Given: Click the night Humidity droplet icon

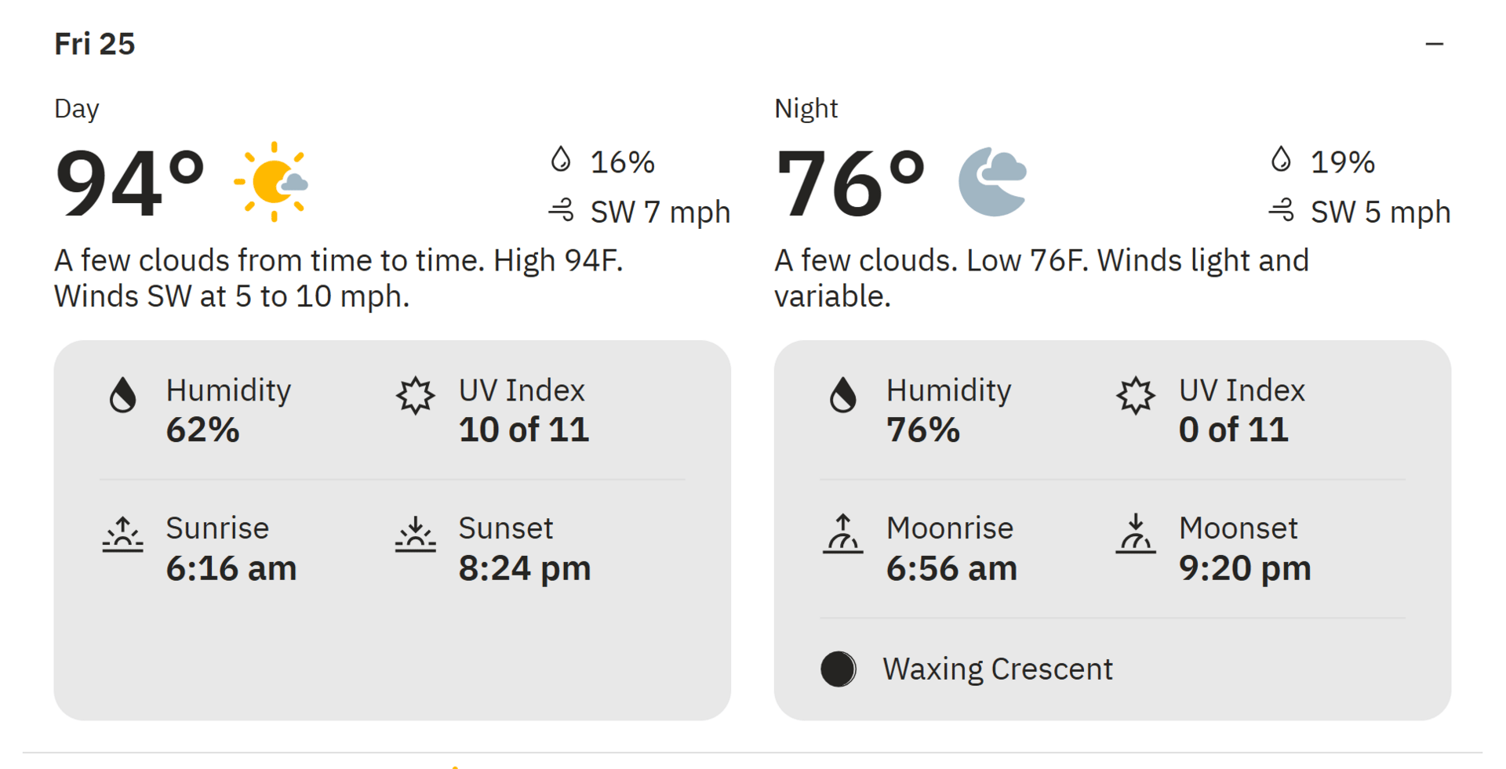Looking at the screenshot, I should coord(843,394).
